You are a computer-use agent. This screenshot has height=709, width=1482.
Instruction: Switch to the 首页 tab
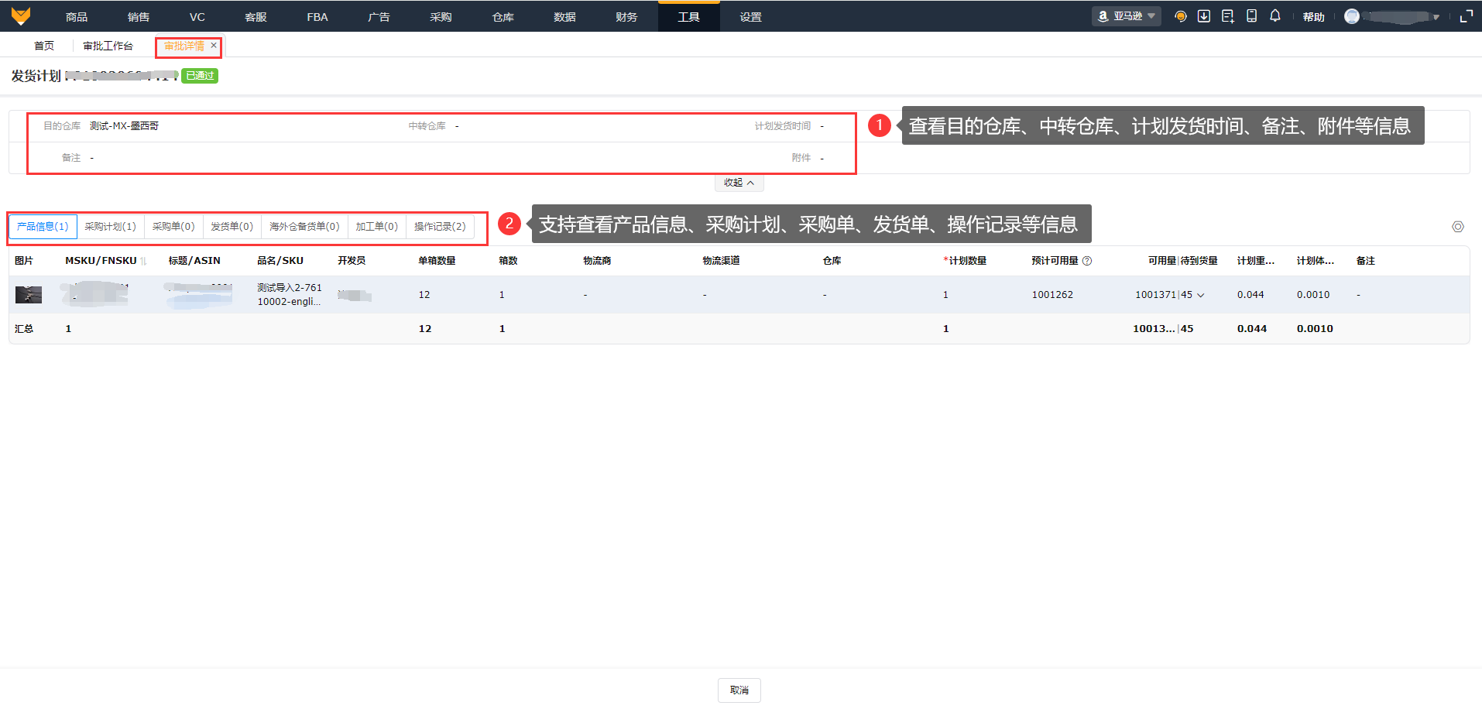click(44, 46)
